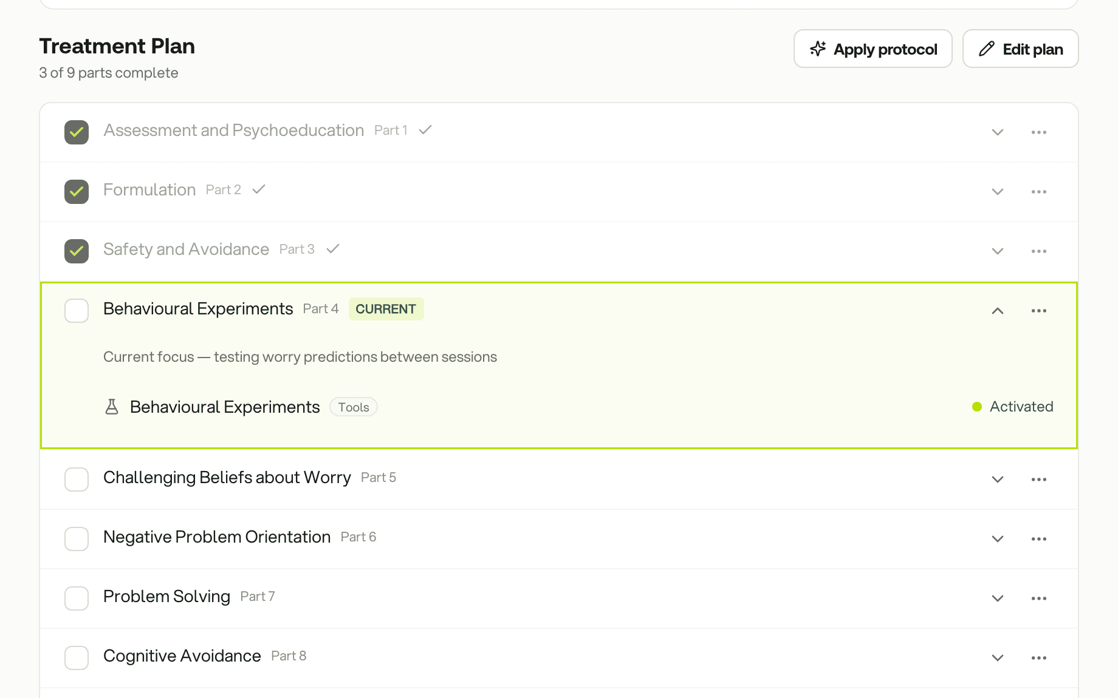Open the Behavioural Experiments tool entry
This screenshot has height=698, width=1118.
[225, 407]
